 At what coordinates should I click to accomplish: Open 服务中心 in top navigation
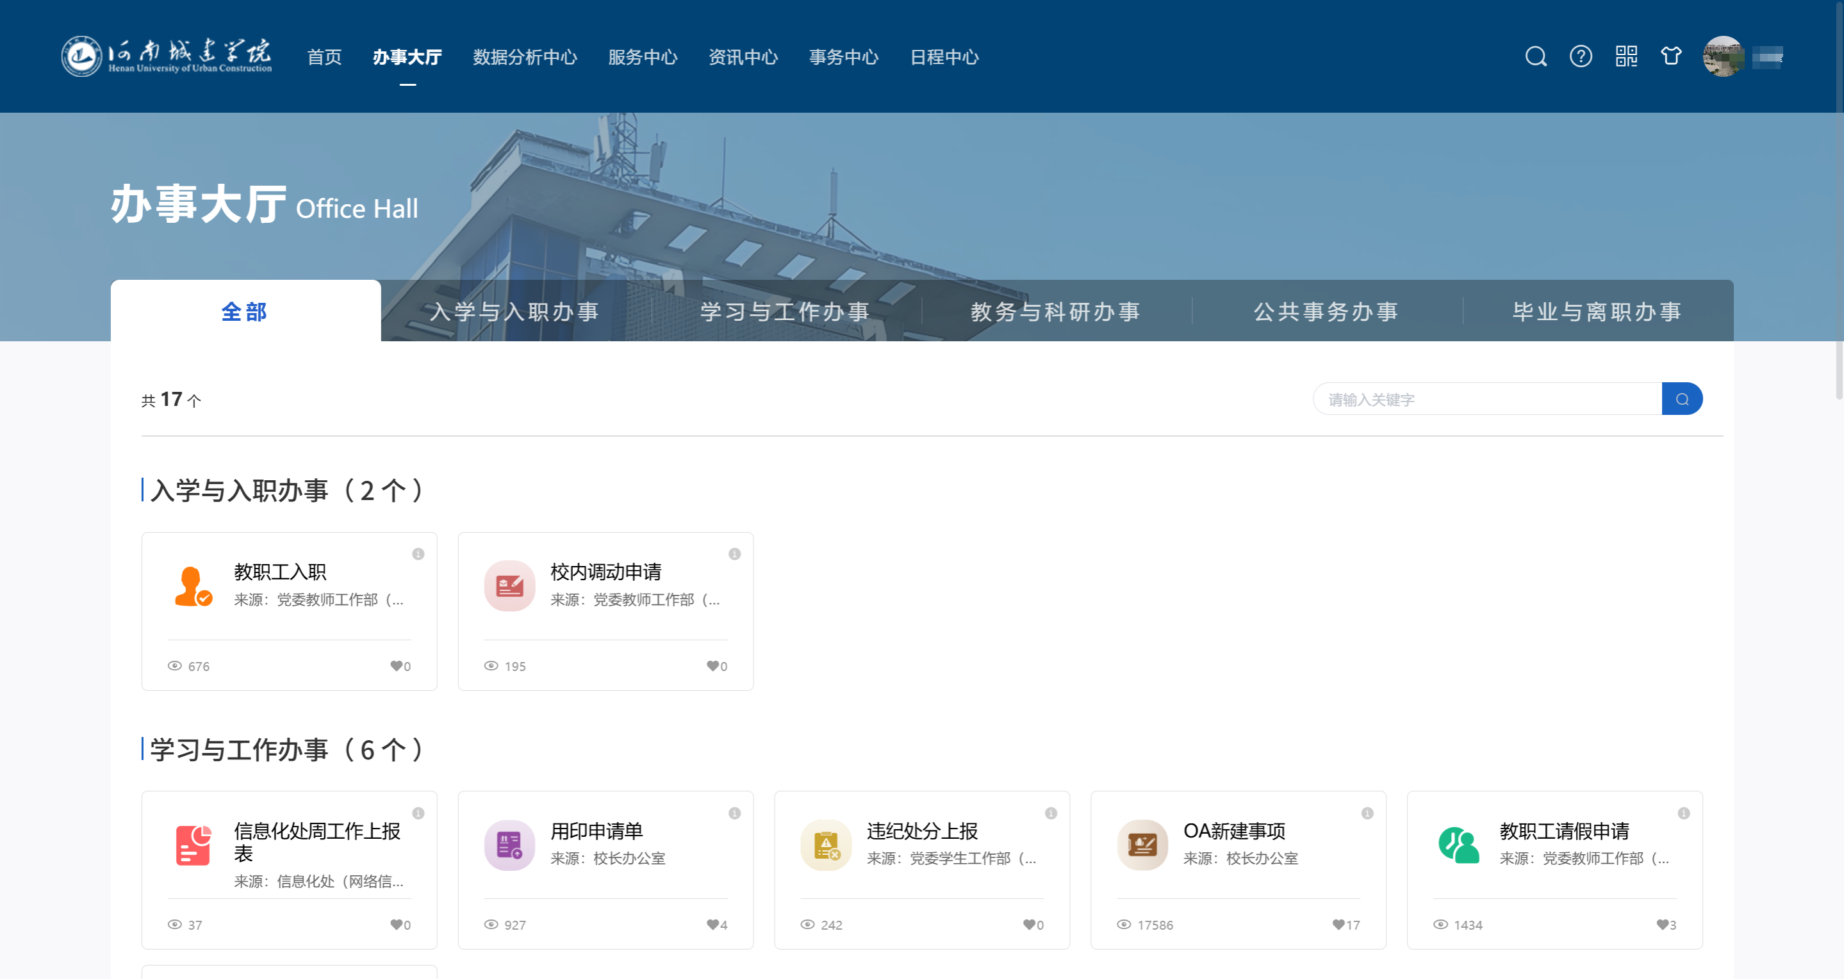tap(643, 56)
